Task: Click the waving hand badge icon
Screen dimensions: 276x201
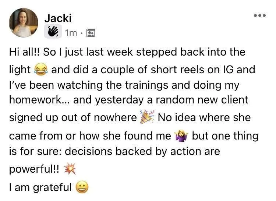Action: click(x=53, y=32)
